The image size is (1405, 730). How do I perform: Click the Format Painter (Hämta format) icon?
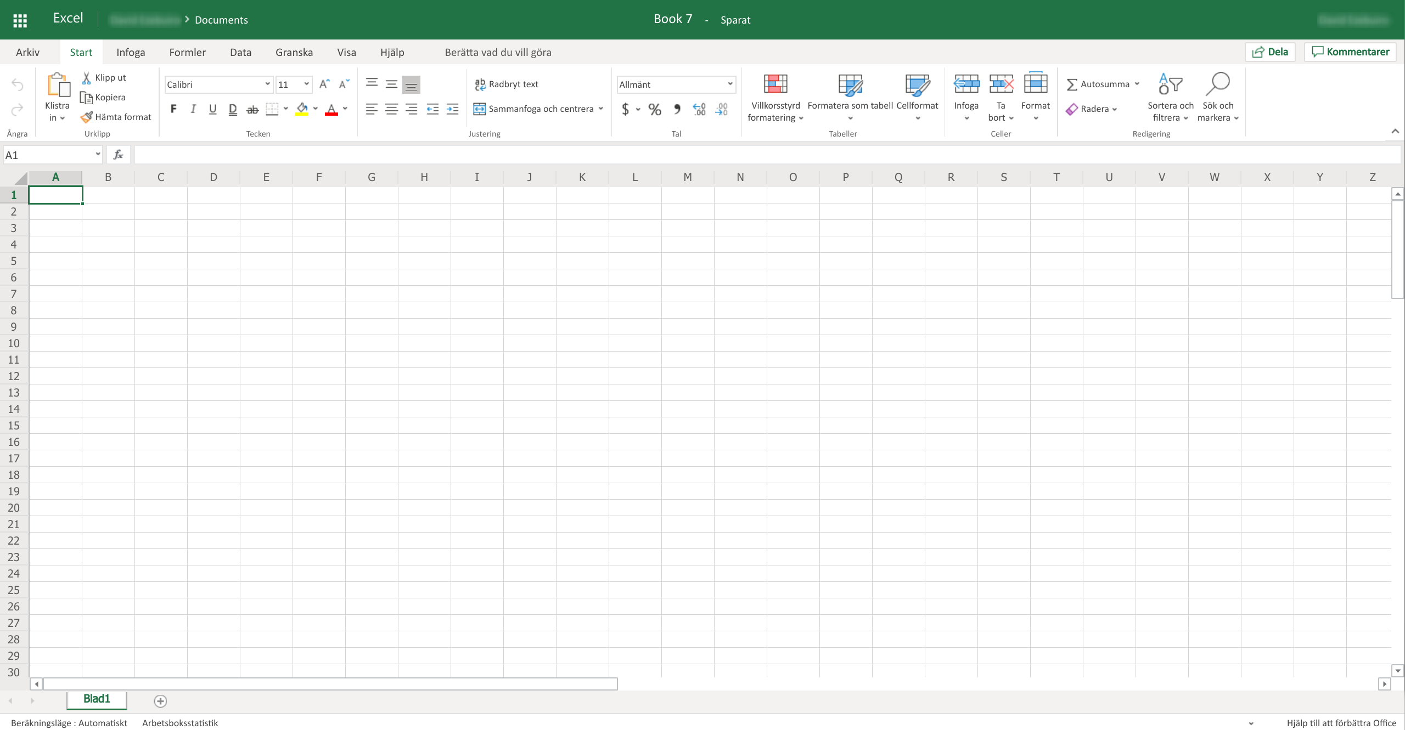click(86, 117)
